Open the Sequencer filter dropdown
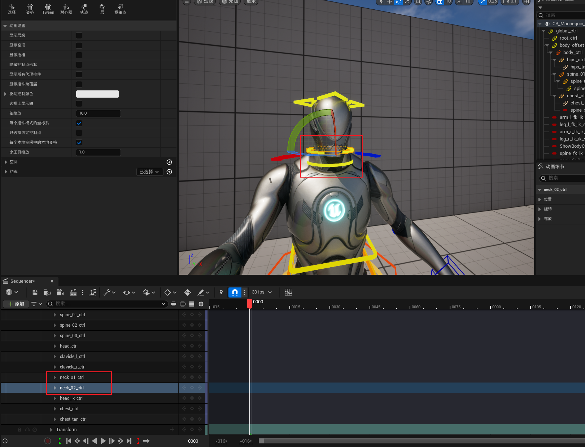The width and height of the screenshot is (585, 447). (37, 304)
